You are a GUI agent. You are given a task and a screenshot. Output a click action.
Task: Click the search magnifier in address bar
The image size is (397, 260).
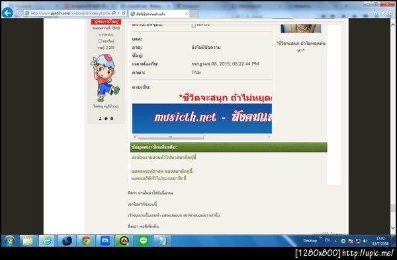[x=114, y=13]
